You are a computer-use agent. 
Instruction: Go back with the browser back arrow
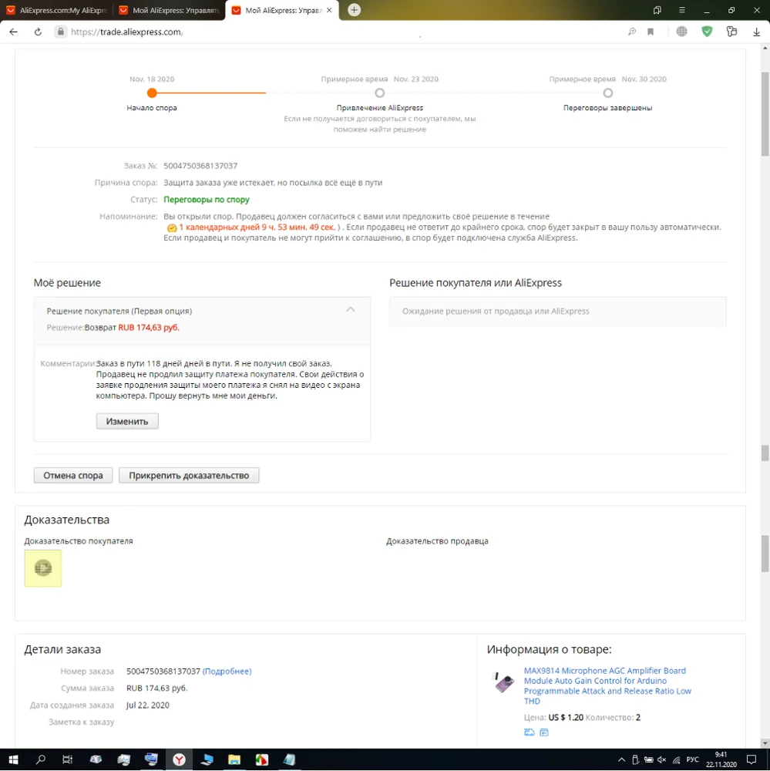13,32
